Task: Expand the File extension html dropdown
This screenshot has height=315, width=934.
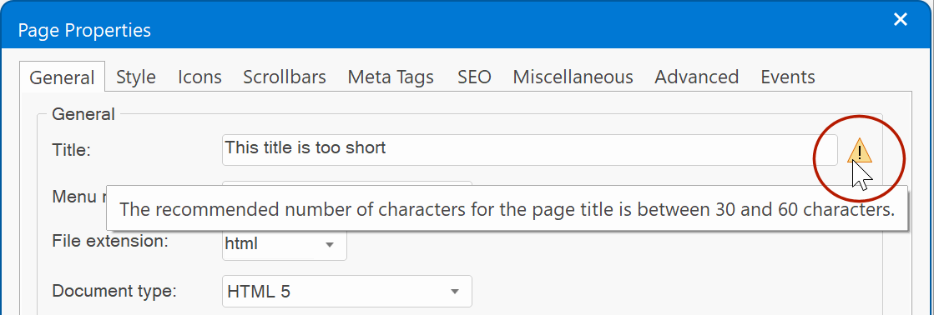Action: pos(284,244)
